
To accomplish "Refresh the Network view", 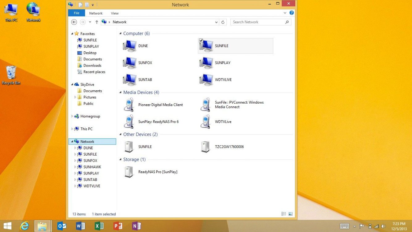I will click(223, 22).
